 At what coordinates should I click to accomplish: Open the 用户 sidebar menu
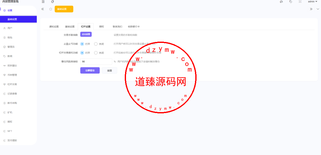18,28
